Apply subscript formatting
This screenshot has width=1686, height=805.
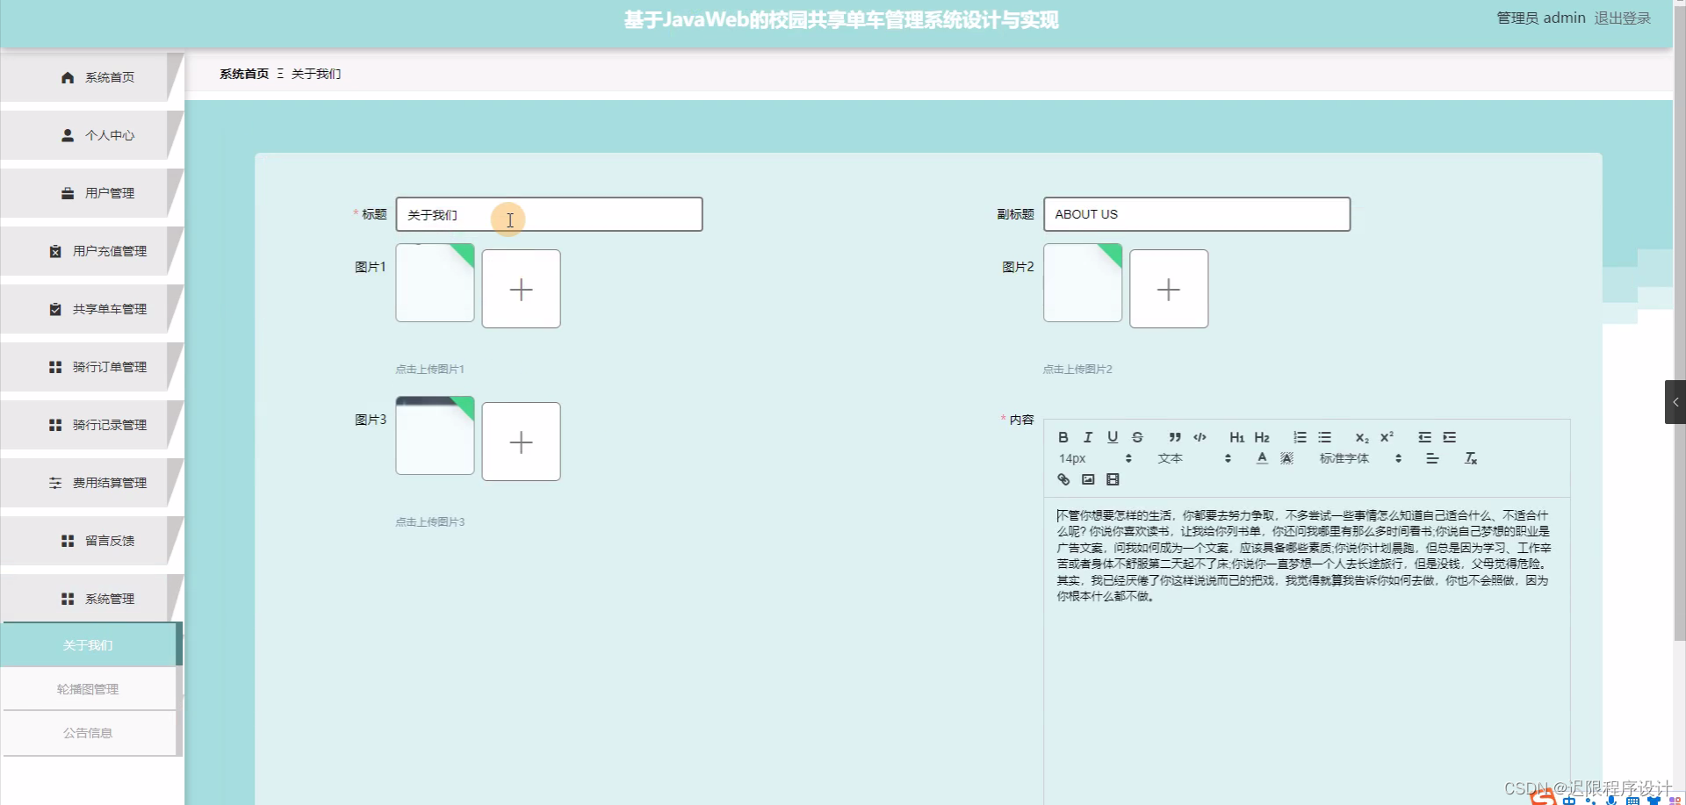pyautogui.click(x=1361, y=436)
